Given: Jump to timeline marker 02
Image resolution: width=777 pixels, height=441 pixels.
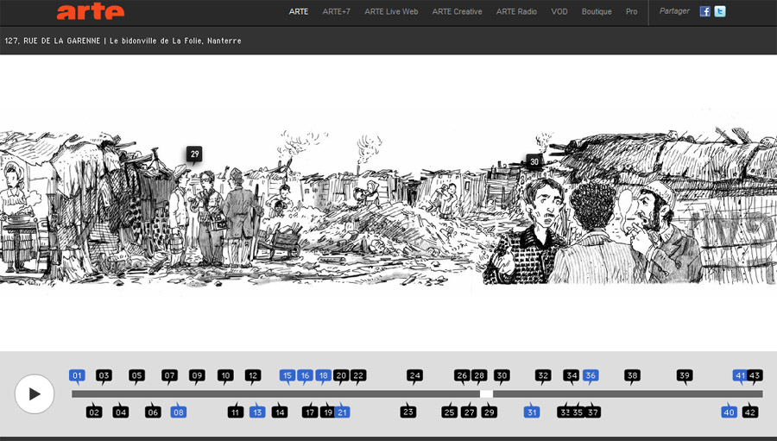Looking at the screenshot, I should pos(93,412).
